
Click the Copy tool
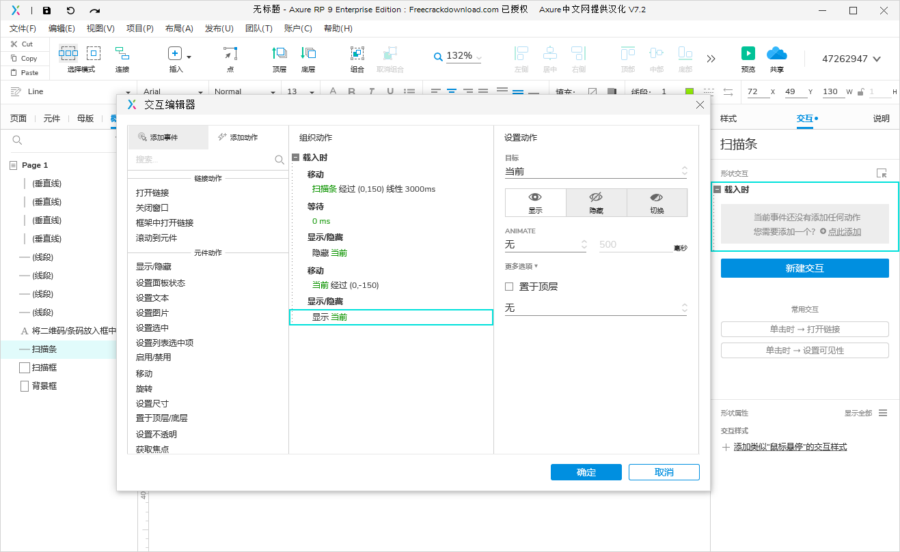click(x=24, y=58)
